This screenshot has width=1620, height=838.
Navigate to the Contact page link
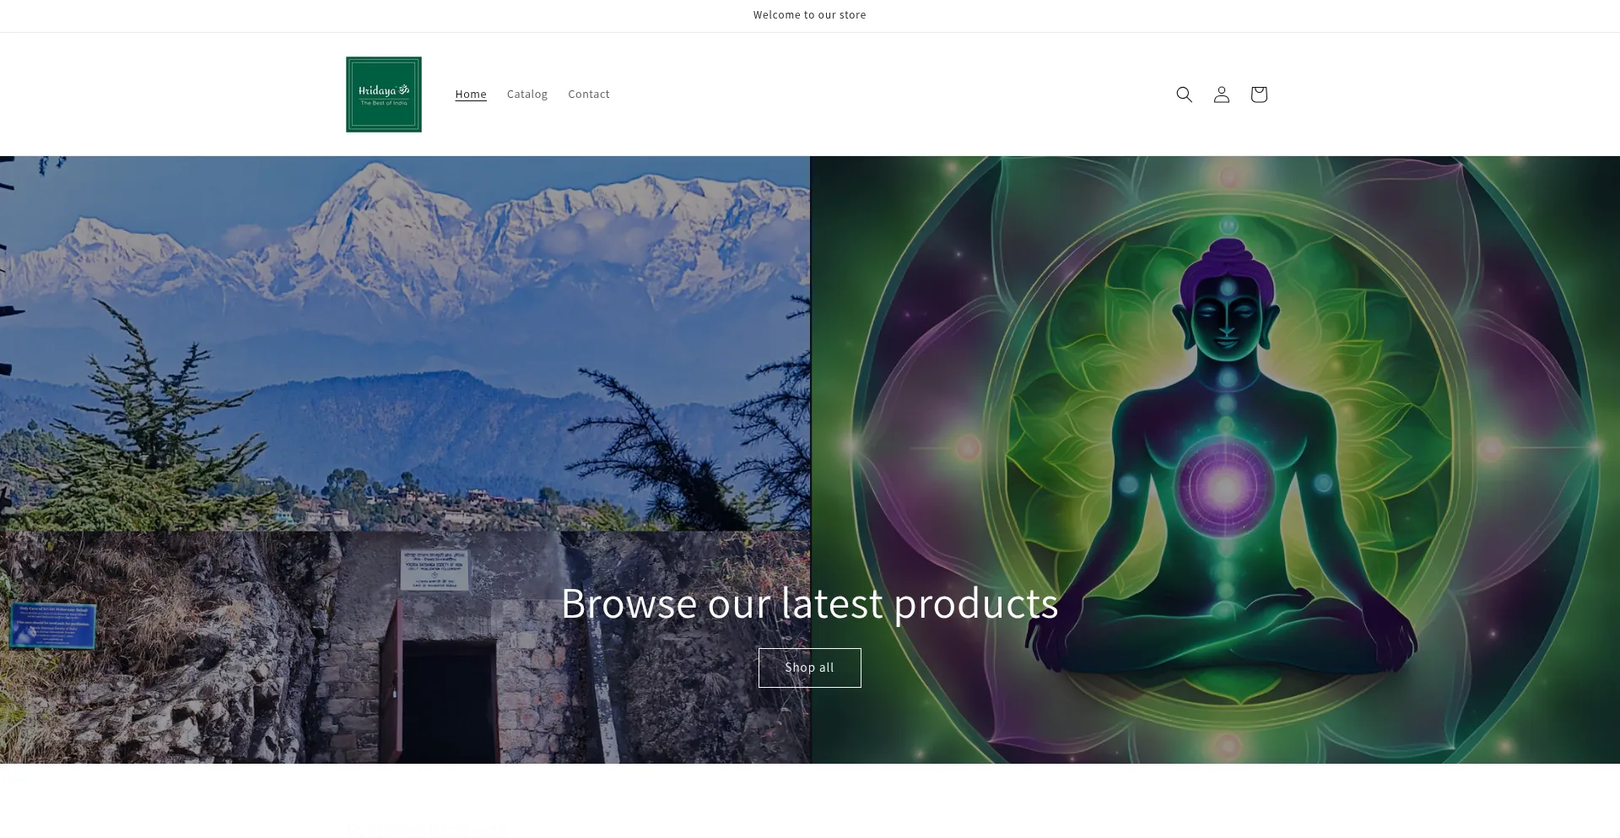click(588, 95)
